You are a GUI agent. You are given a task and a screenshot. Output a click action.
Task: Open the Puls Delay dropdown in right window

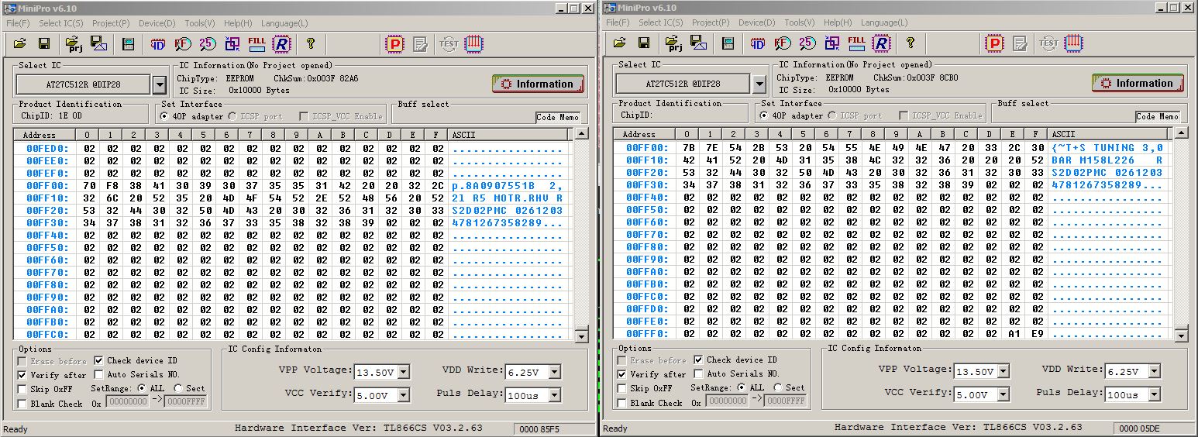click(1155, 394)
